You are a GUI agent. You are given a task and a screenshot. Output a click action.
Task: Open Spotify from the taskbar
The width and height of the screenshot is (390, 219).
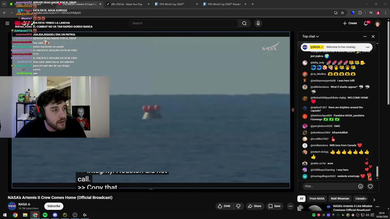[x=45, y=215]
